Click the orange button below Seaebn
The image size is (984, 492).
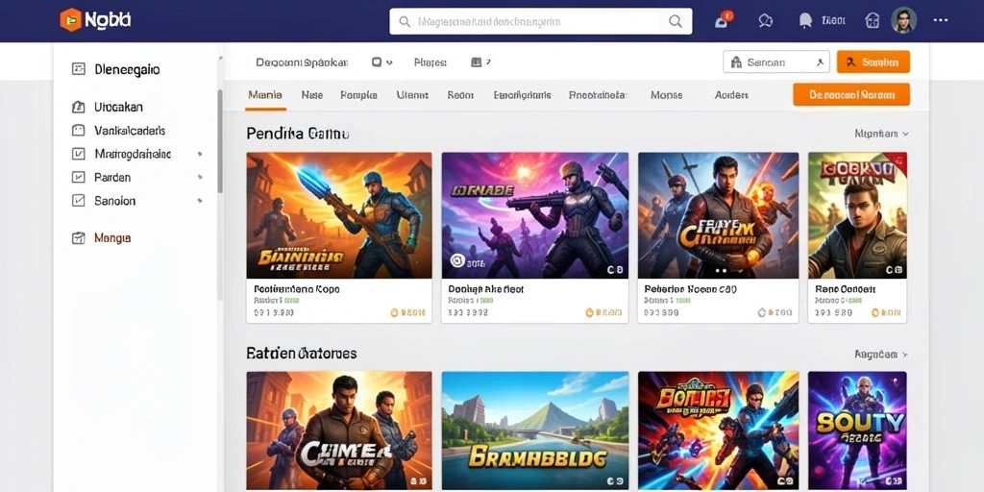(851, 95)
